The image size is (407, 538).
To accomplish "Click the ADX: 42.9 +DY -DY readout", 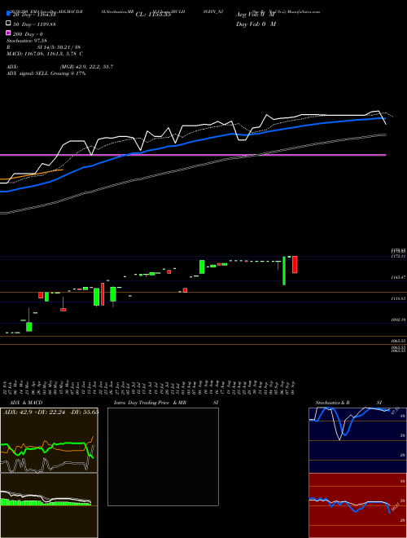I will tap(50, 412).
